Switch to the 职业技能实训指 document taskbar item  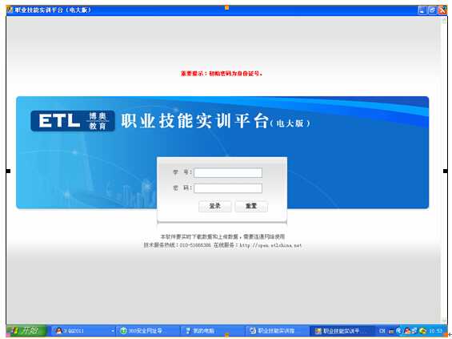(x=278, y=331)
